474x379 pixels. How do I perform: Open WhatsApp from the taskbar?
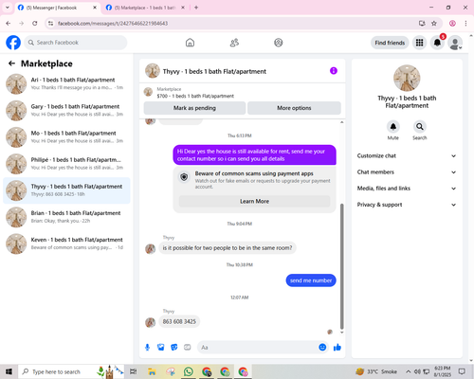point(189,371)
